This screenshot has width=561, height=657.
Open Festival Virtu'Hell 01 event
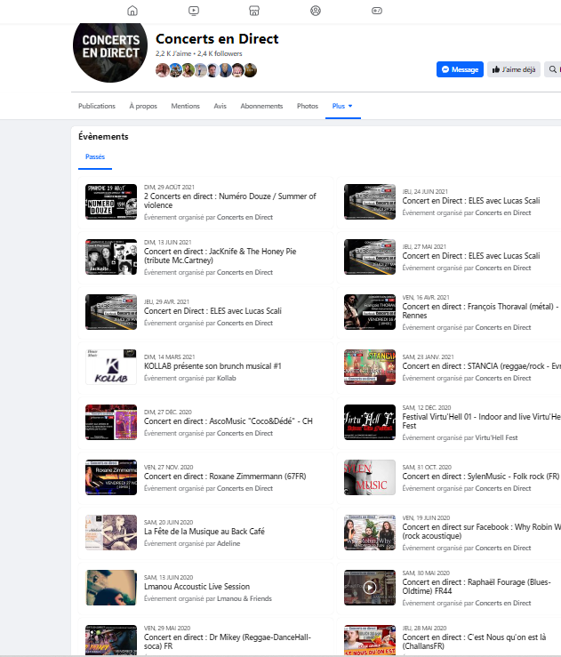481,421
